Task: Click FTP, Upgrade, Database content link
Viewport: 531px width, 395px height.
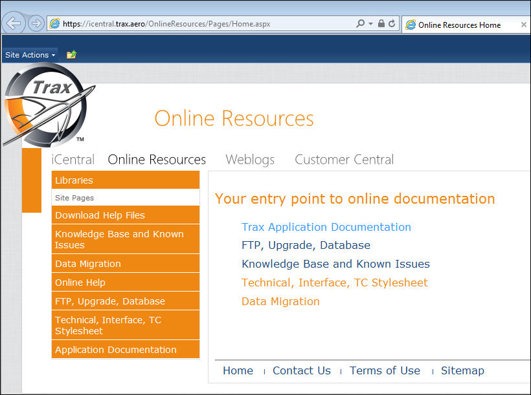Action: pos(306,245)
